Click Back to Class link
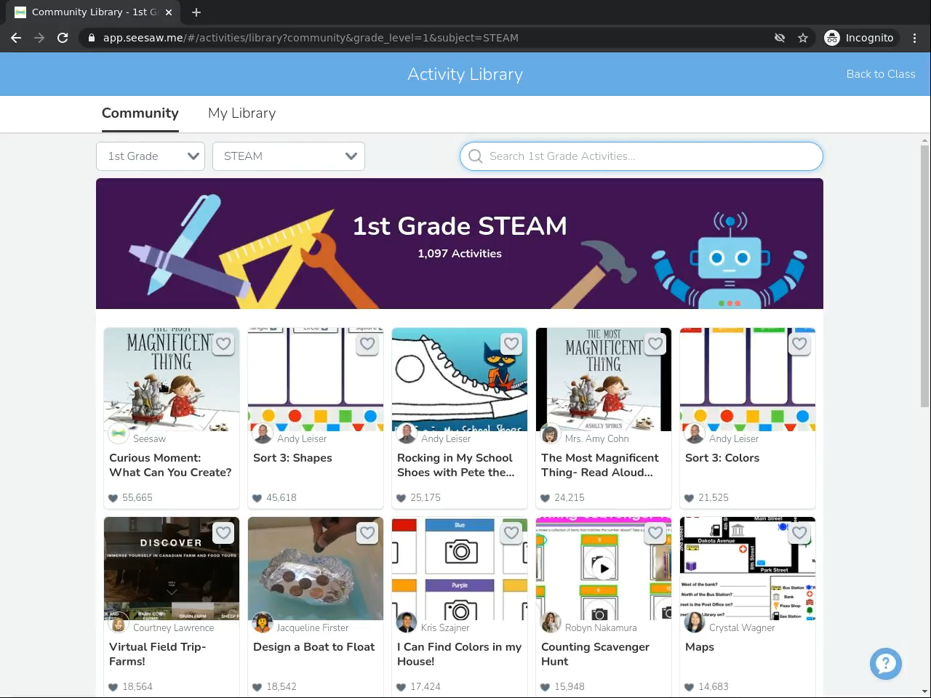Screen dimensions: 931x698 point(881,74)
